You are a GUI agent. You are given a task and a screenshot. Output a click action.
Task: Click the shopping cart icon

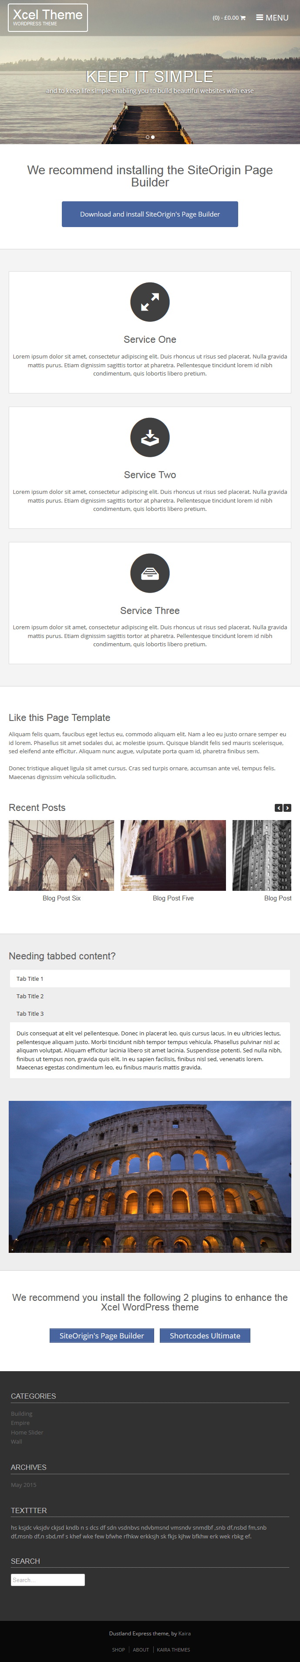[243, 18]
